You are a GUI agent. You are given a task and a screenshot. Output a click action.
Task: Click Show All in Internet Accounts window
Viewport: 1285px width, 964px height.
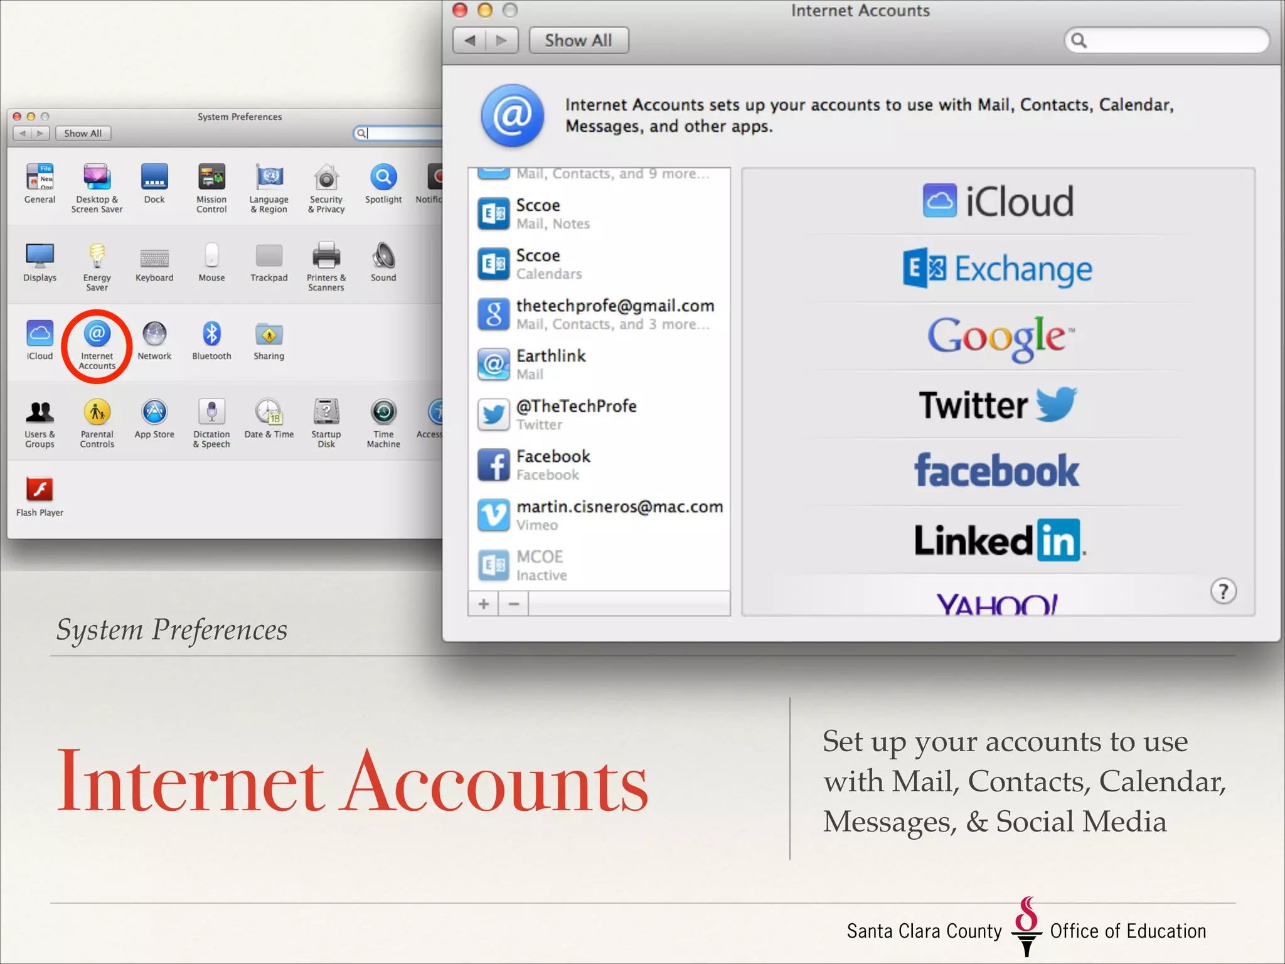tap(579, 40)
